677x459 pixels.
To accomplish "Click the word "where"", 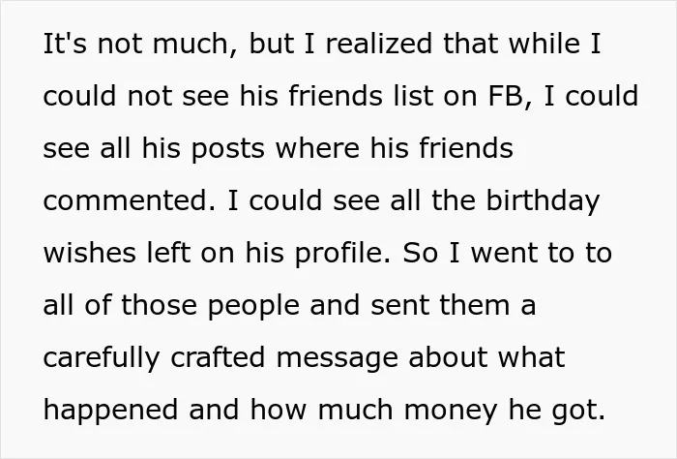I will [x=317, y=148].
